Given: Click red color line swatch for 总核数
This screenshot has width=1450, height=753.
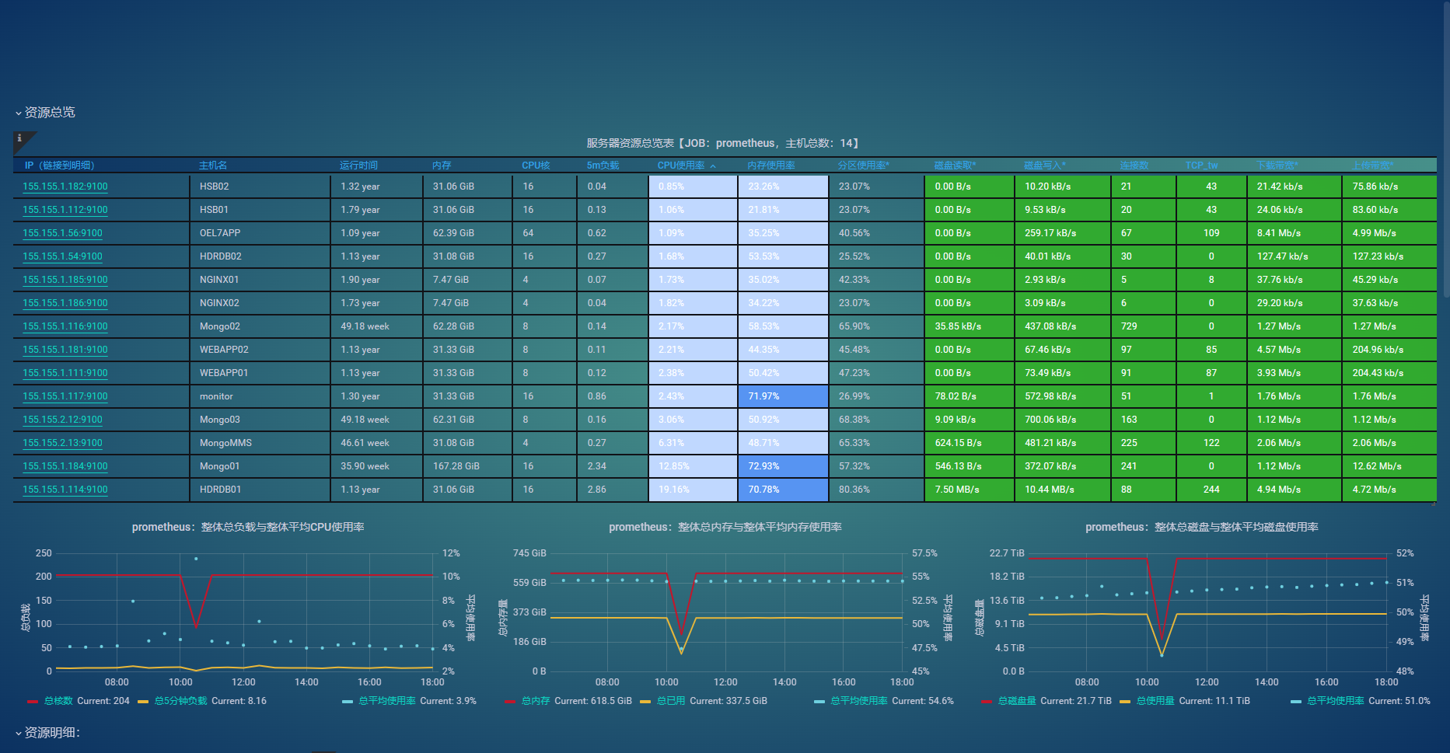Looking at the screenshot, I should (x=33, y=702).
